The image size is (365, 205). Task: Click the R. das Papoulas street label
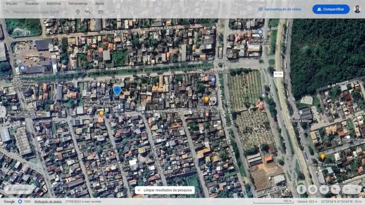[x=155, y=112]
